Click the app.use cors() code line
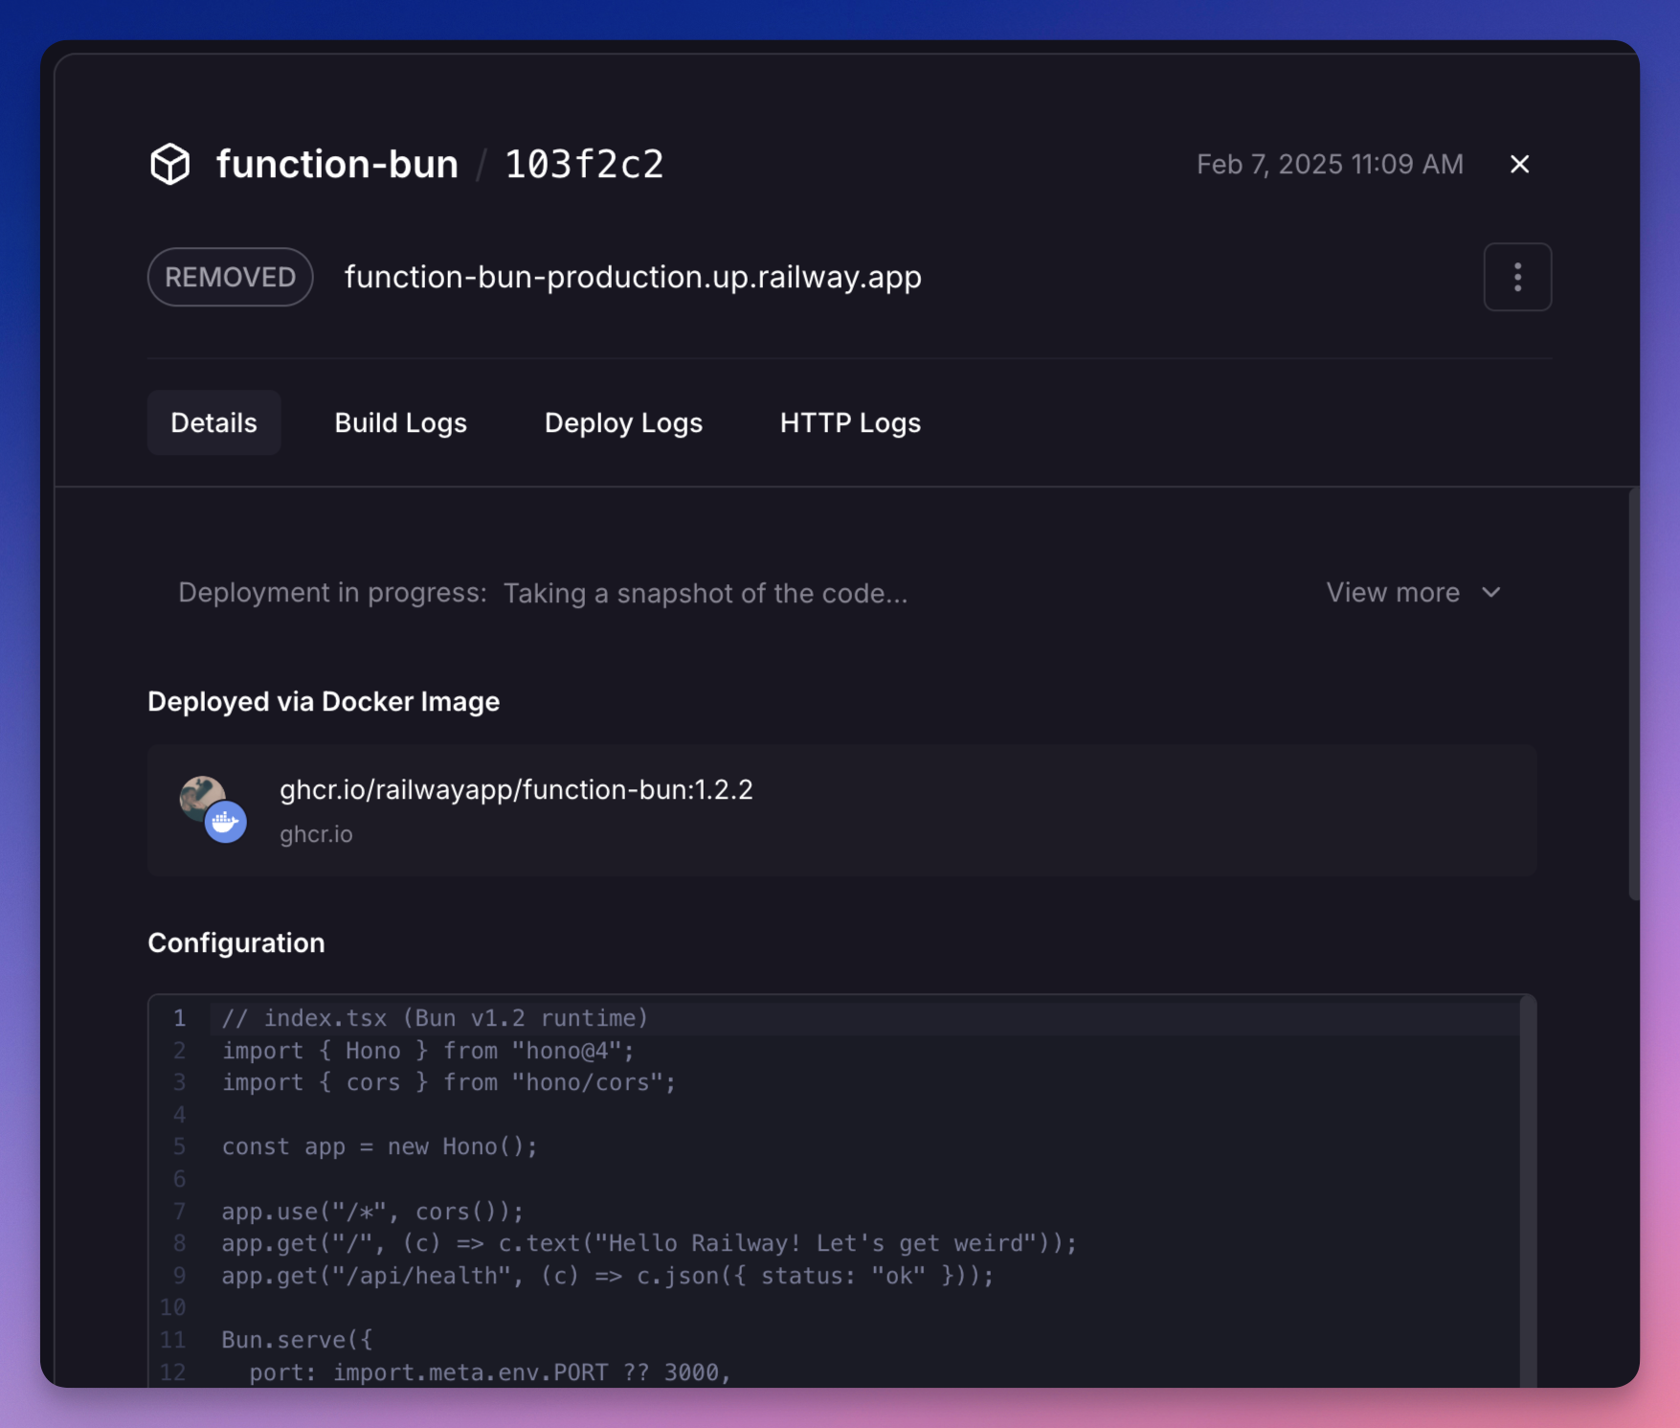 click(x=373, y=1212)
